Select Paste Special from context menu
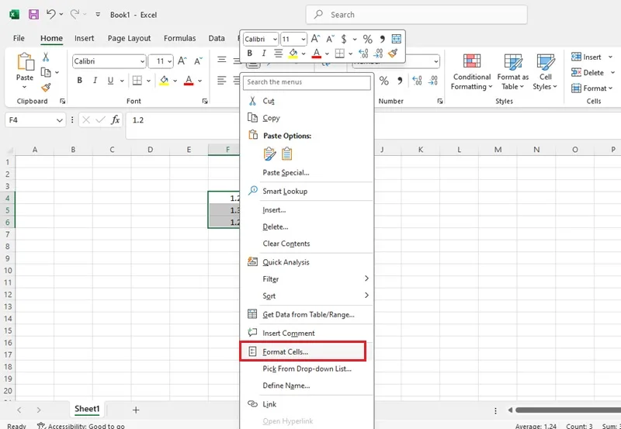 click(307, 172)
